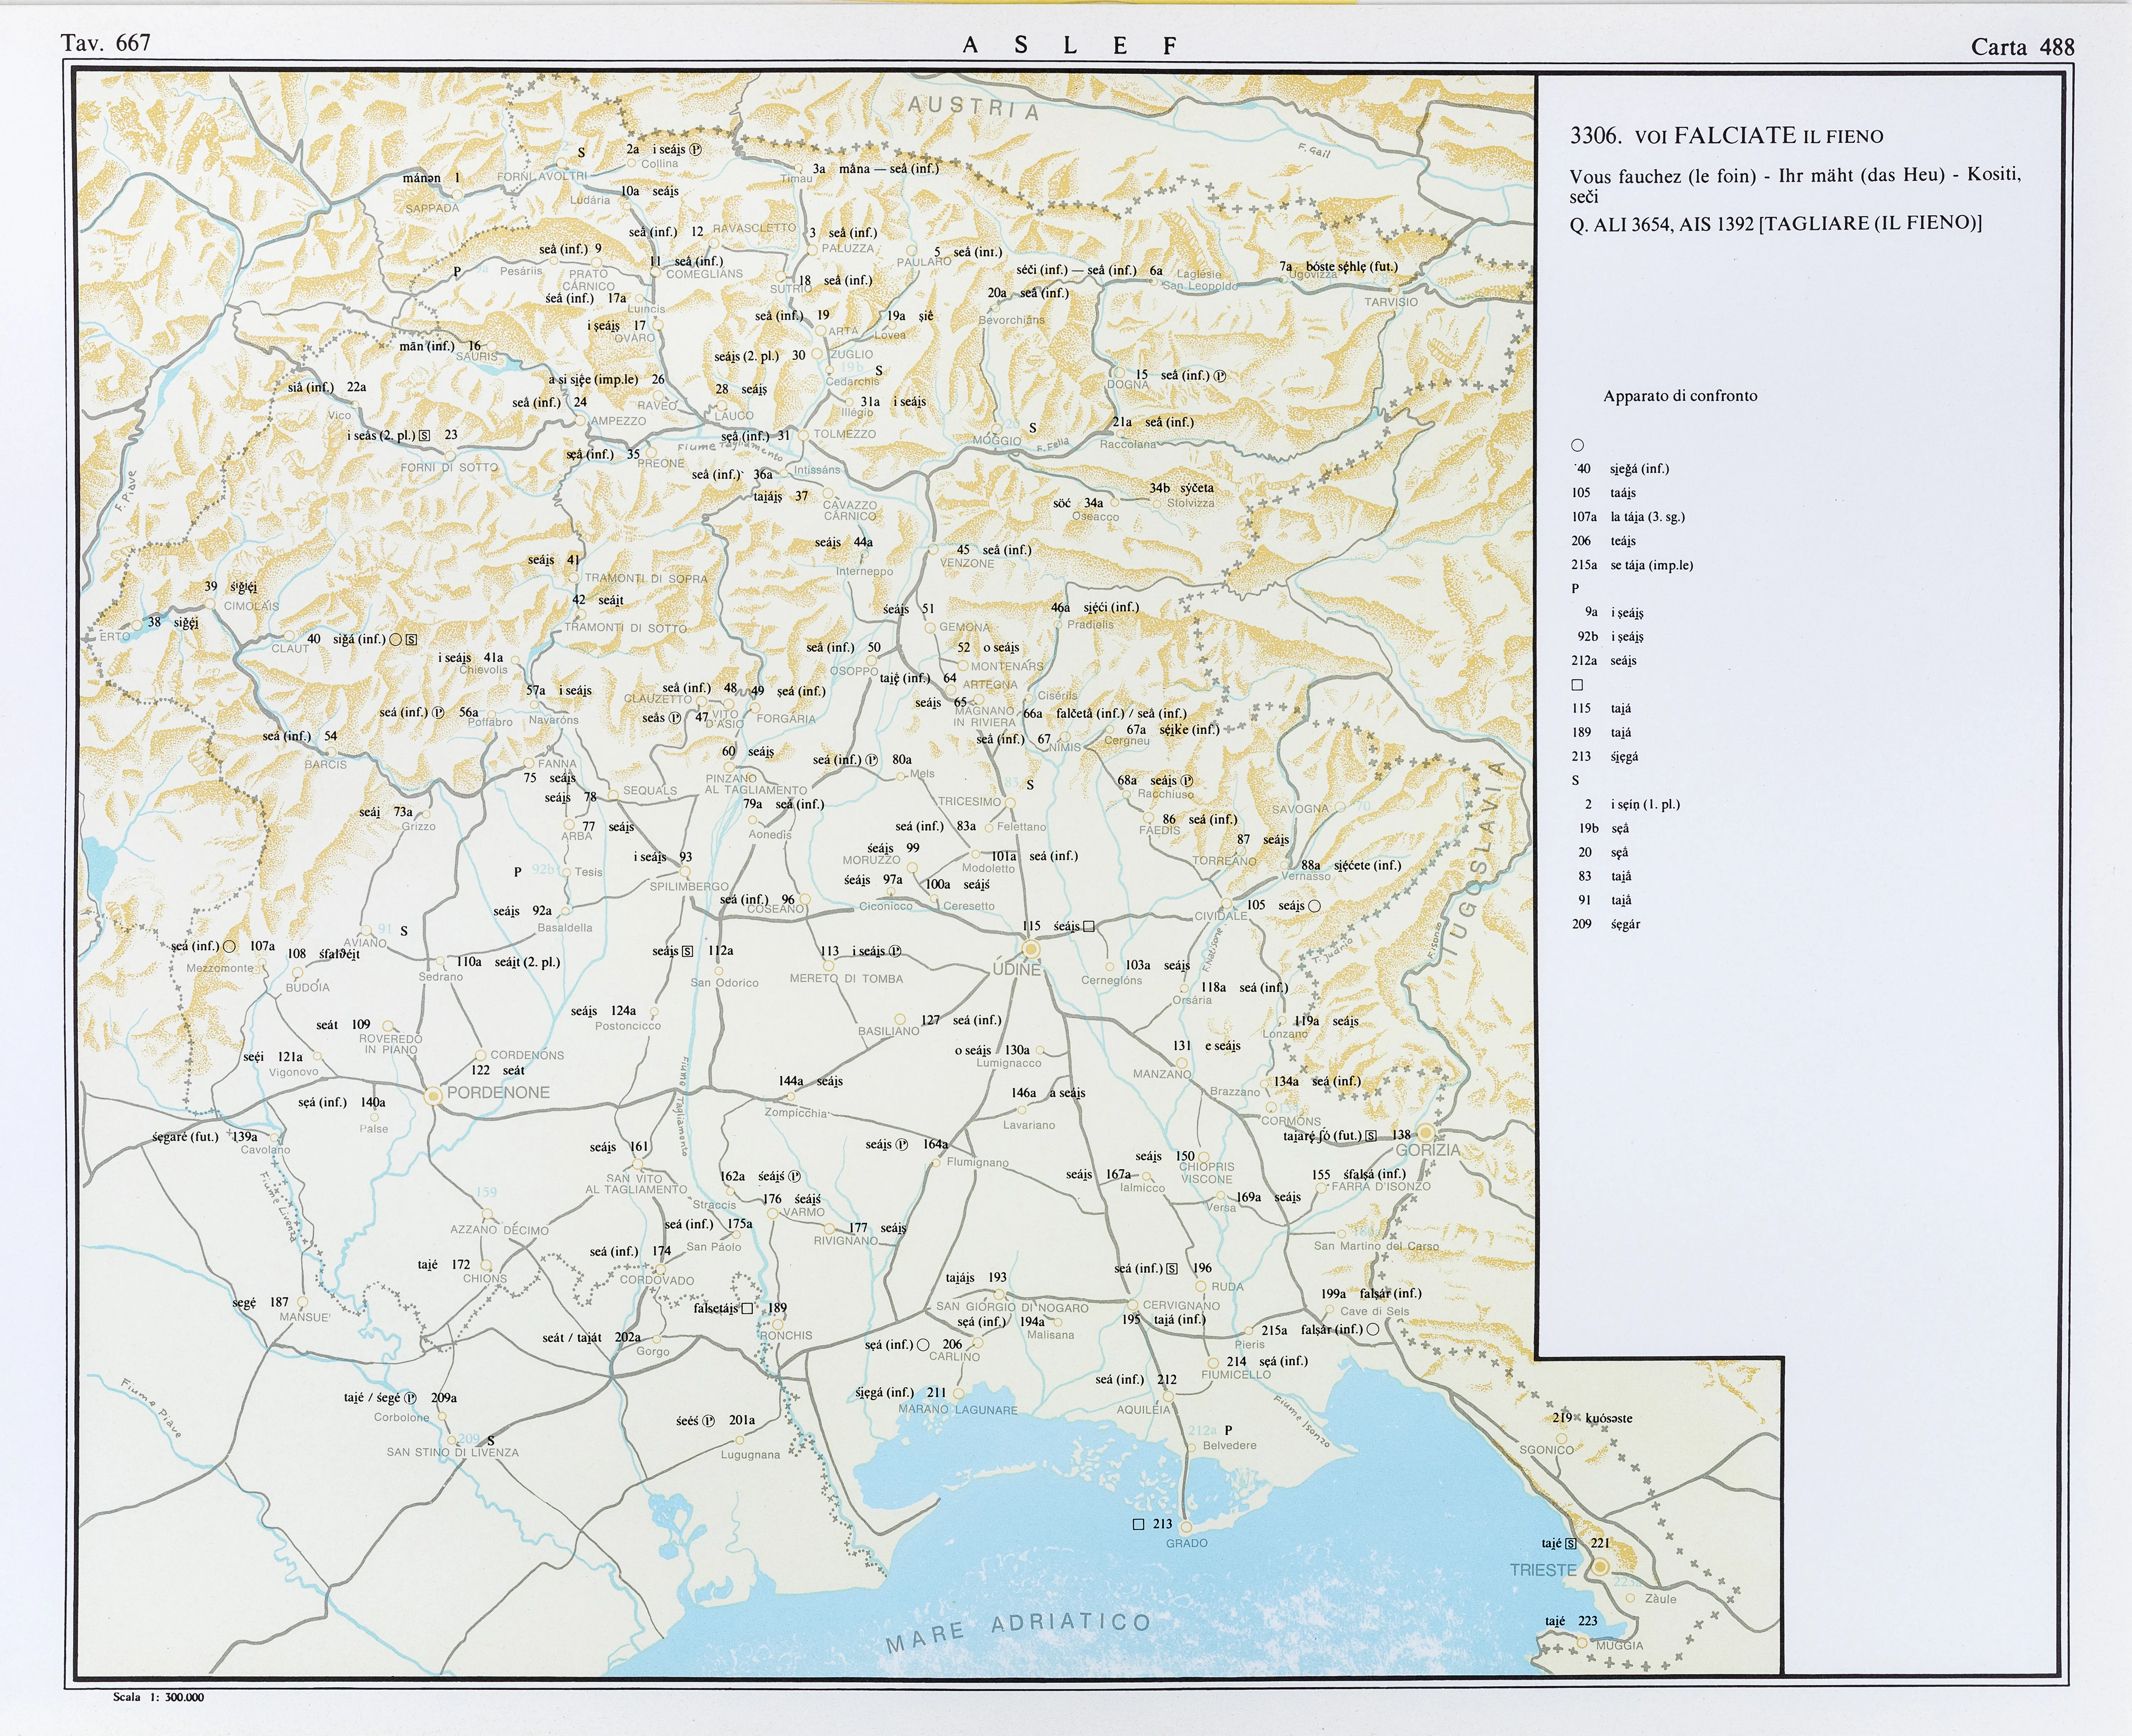Click the legend section letter P

[1575, 589]
